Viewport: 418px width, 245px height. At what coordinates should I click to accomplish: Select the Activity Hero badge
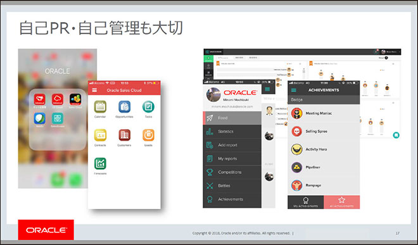click(x=324, y=149)
